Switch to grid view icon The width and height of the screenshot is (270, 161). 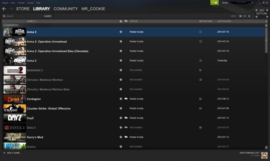249,16
